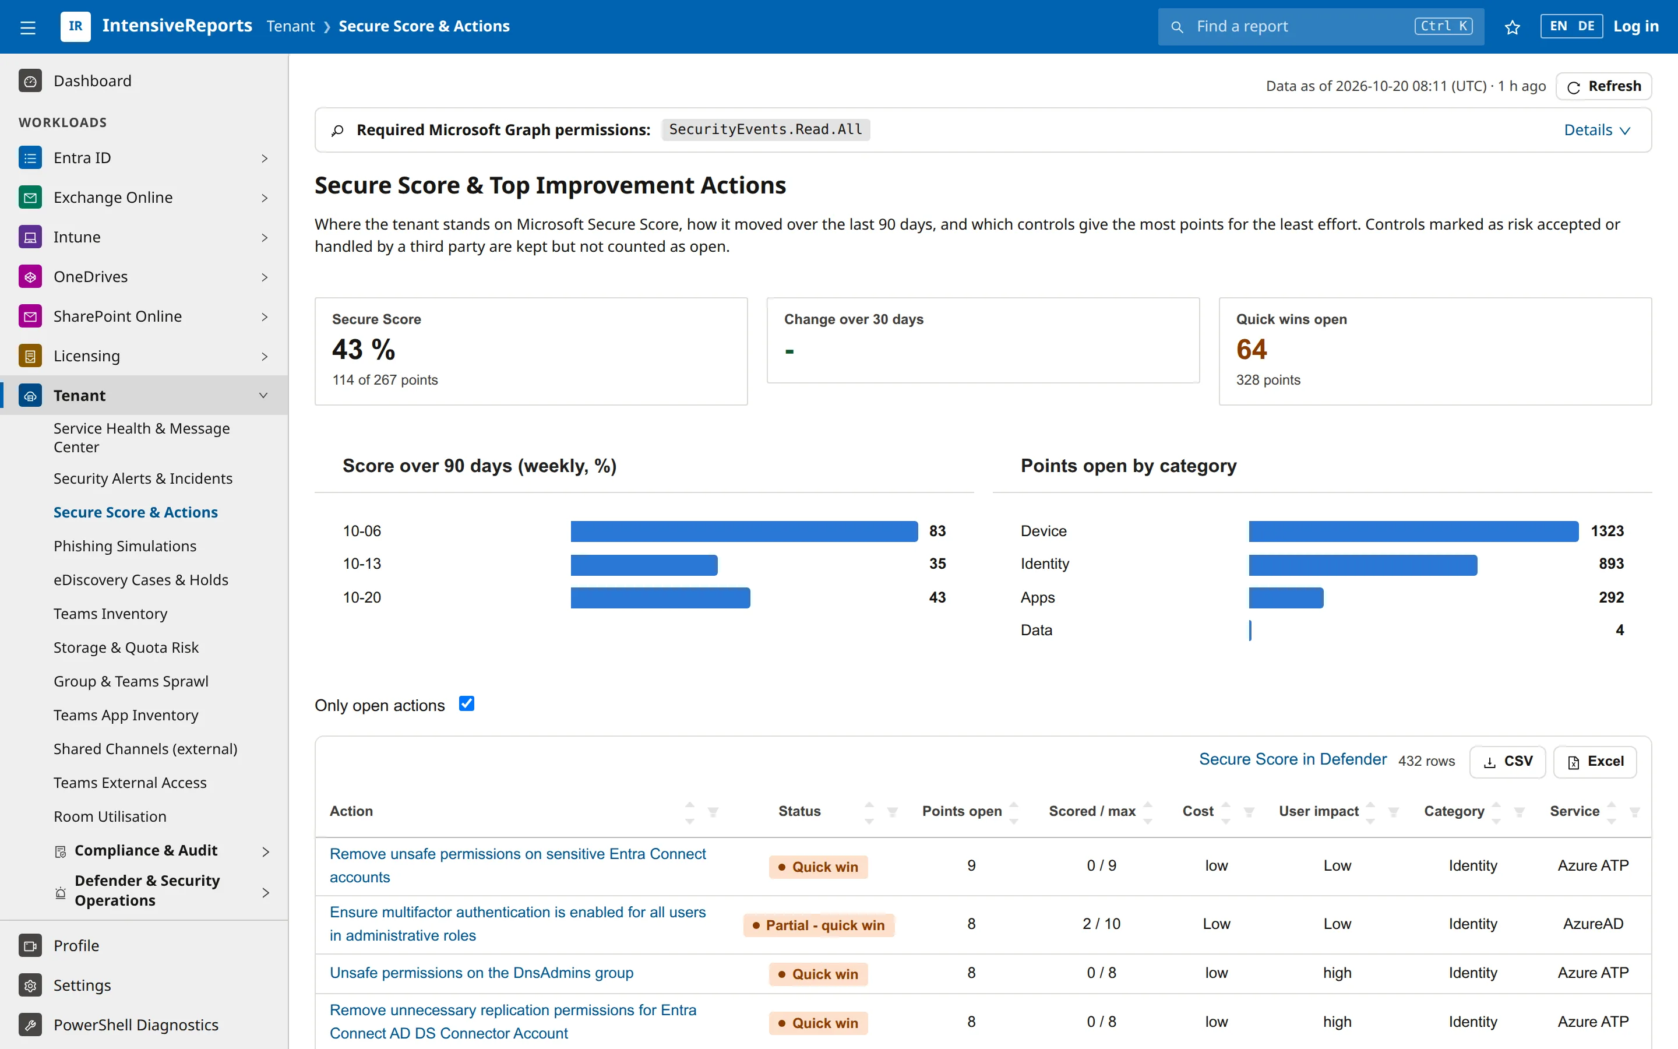1678x1049 pixels.
Task: Click the Settings gear icon
Action: pos(30,985)
